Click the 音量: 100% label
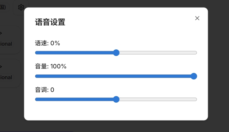The width and height of the screenshot is (229, 132). [x=51, y=66]
